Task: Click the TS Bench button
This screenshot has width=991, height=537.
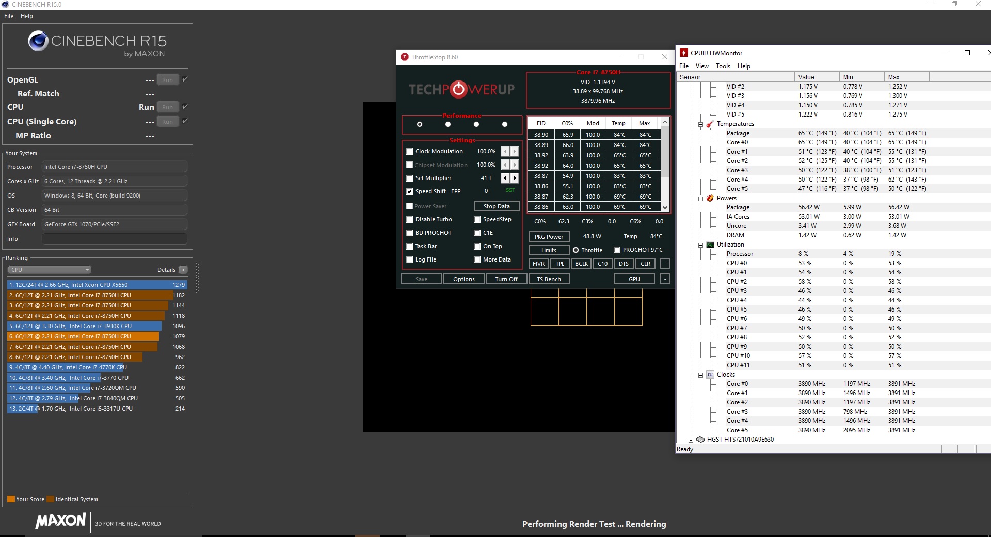Action: pyautogui.click(x=549, y=279)
